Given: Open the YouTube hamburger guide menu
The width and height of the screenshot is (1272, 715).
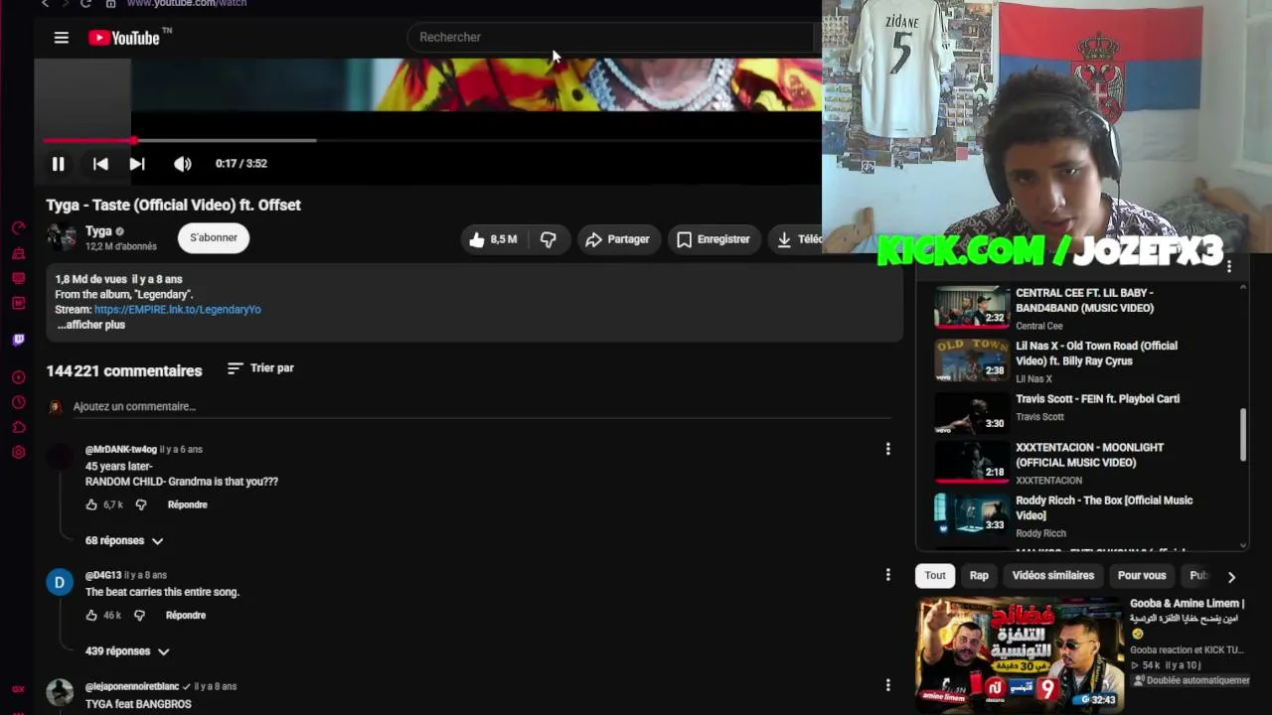Looking at the screenshot, I should pyautogui.click(x=61, y=38).
